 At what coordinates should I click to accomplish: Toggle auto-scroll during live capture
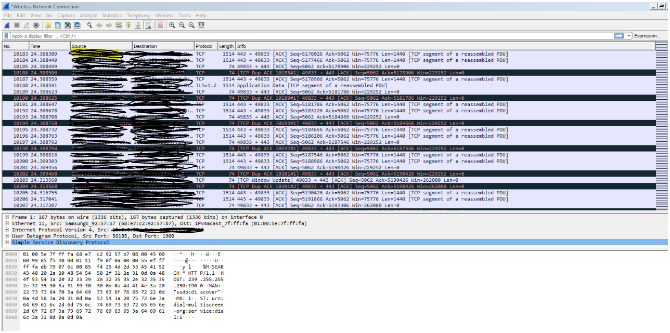(x=148, y=25)
